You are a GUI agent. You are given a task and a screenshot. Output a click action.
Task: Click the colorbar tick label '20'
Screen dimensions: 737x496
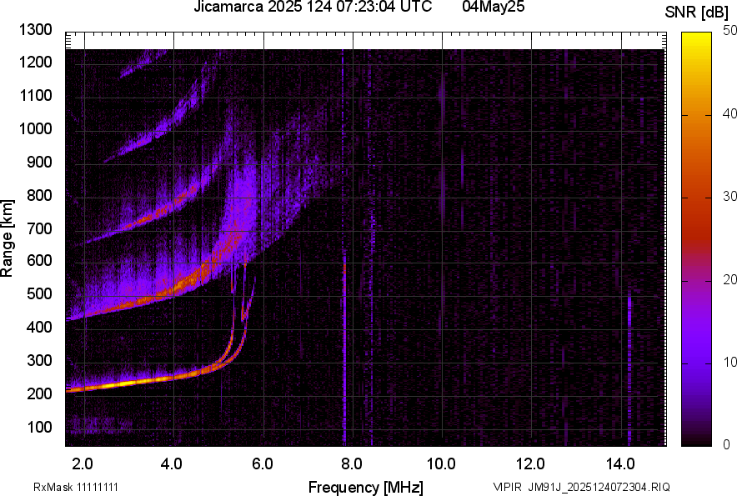729,279
